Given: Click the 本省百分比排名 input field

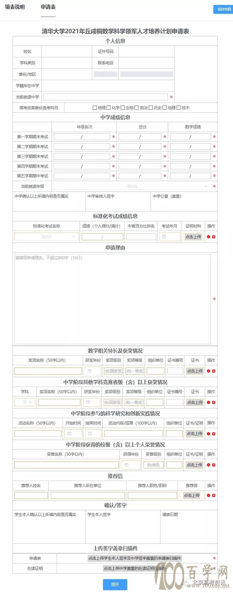Looking at the screenshot, I should 141,237.
